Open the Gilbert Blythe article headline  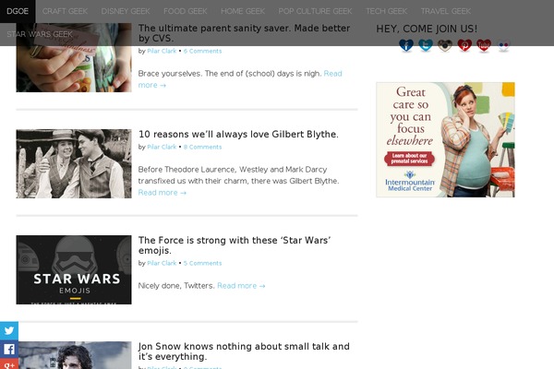[238, 135]
